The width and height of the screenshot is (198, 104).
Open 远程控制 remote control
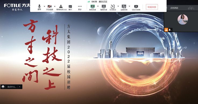pos(124,7)
